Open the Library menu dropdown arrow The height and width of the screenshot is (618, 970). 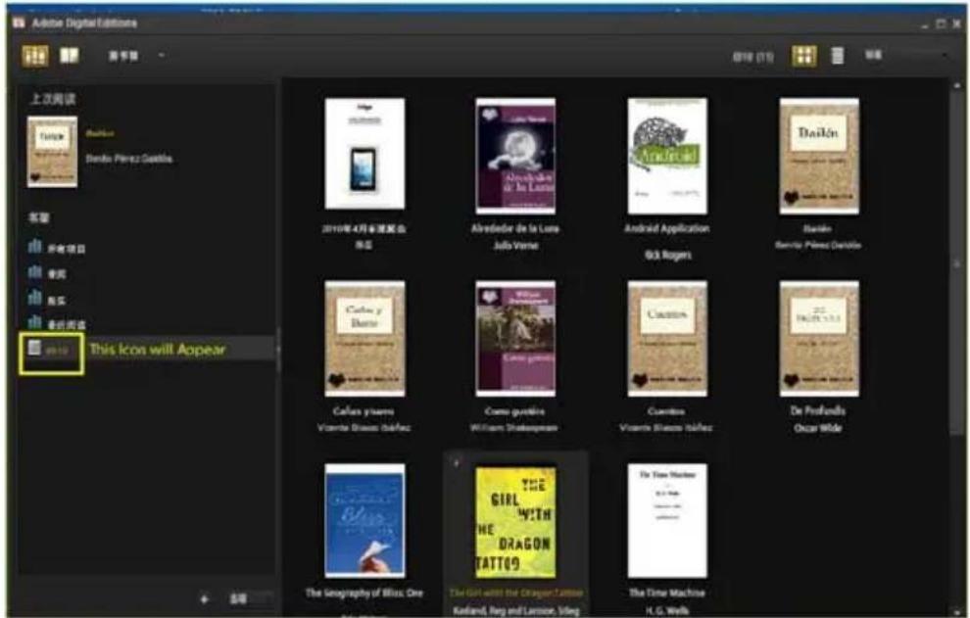tap(162, 55)
